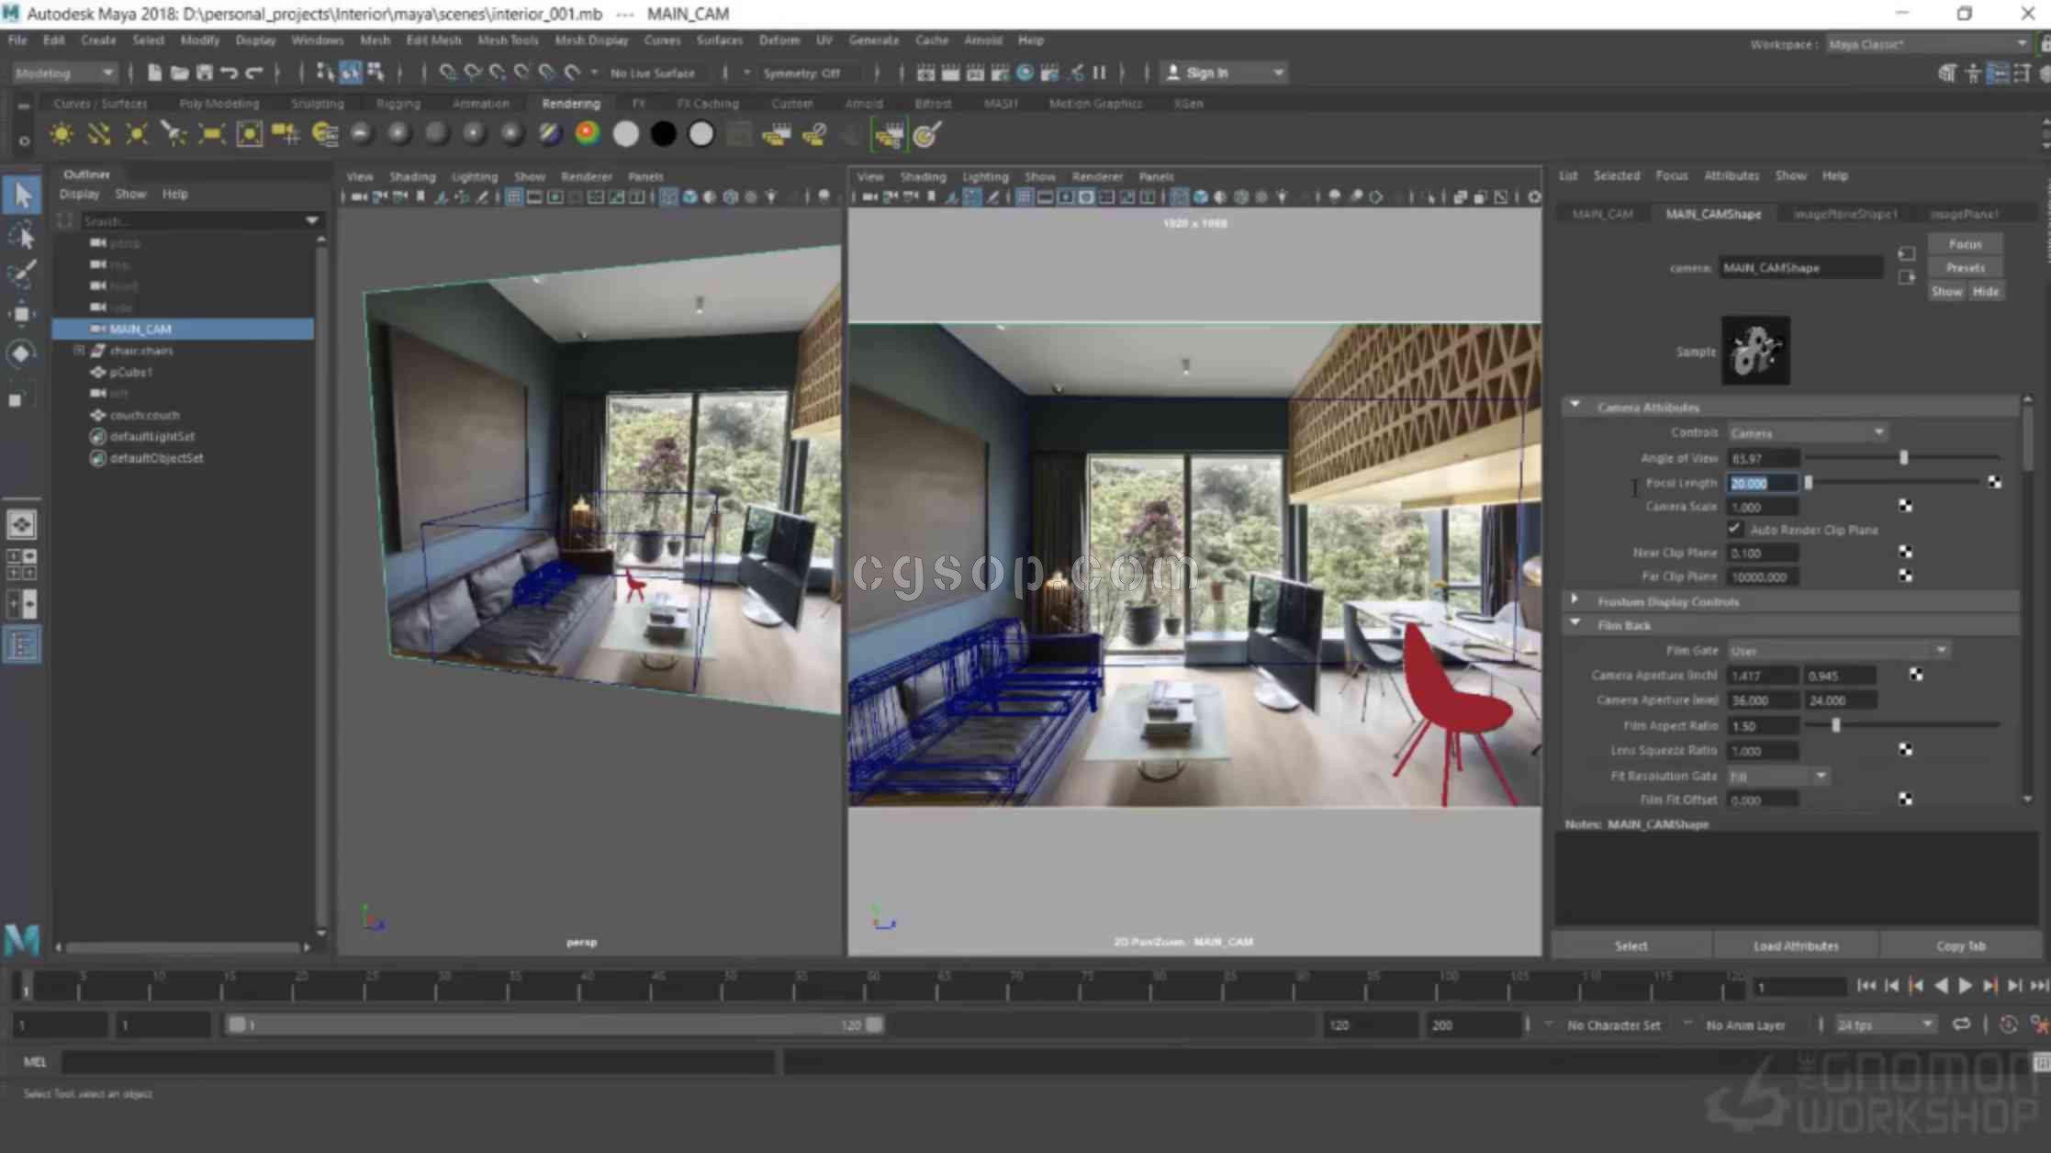The width and height of the screenshot is (2051, 1153).
Task: Click the Symmetry Off toggle field
Action: (x=801, y=73)
